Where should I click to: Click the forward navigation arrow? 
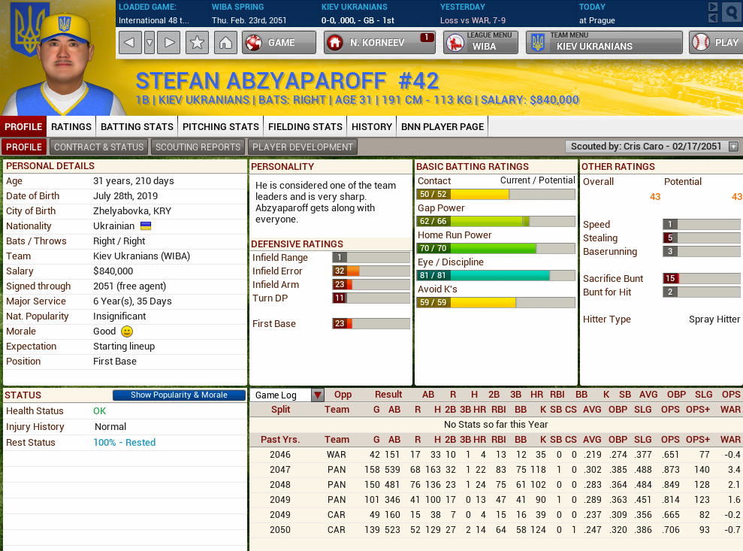coord(170,43)
